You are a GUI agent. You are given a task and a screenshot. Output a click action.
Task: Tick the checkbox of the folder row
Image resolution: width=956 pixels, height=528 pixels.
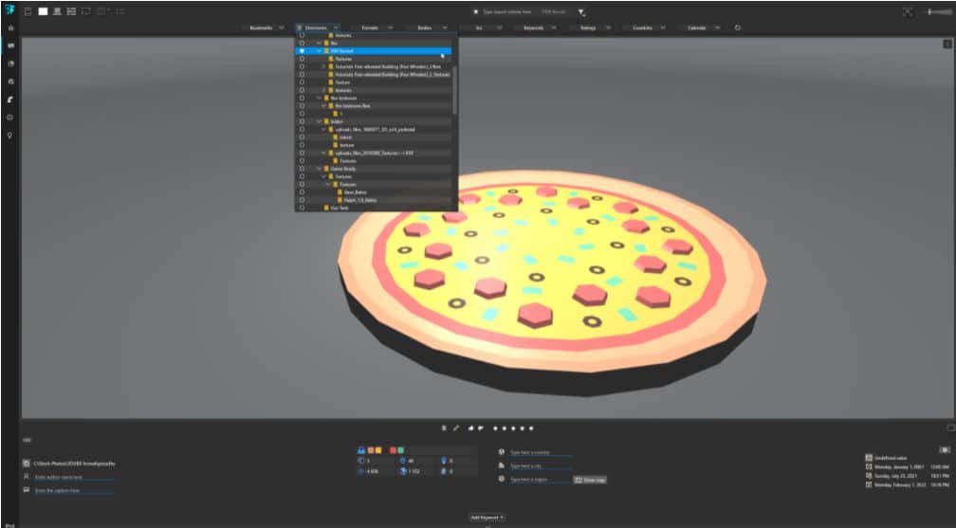coord(302,121)
